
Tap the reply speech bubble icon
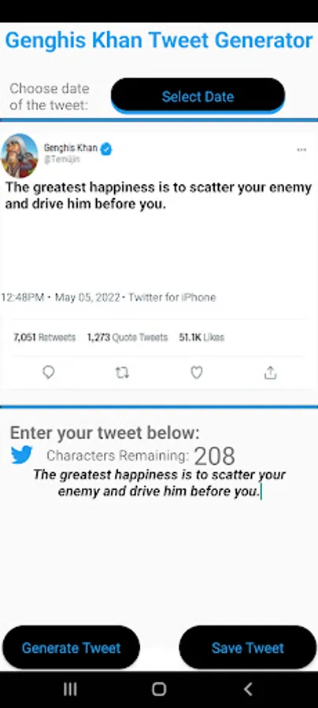pyautogui.click(x=48, y=373)
